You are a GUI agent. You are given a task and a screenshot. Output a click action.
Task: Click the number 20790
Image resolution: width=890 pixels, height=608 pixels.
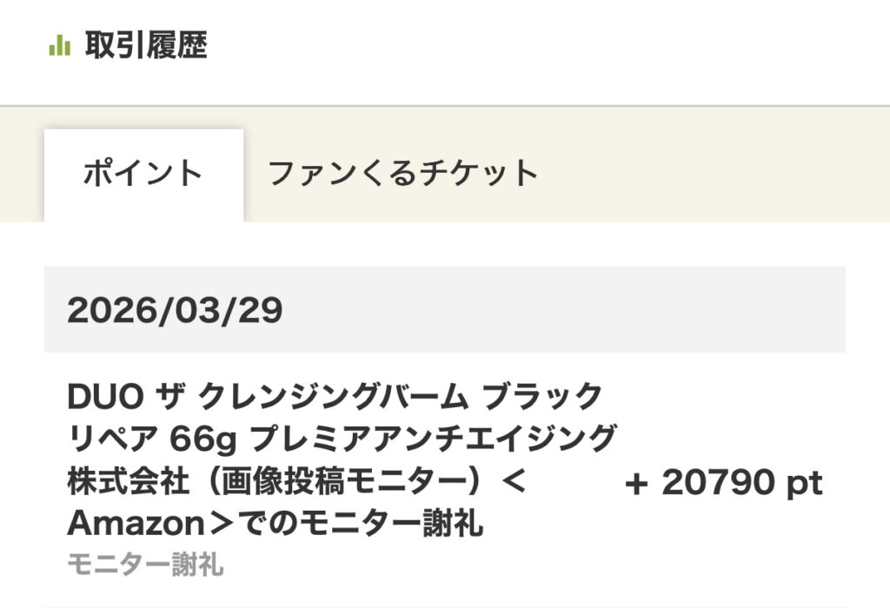(x=718, y=484)
